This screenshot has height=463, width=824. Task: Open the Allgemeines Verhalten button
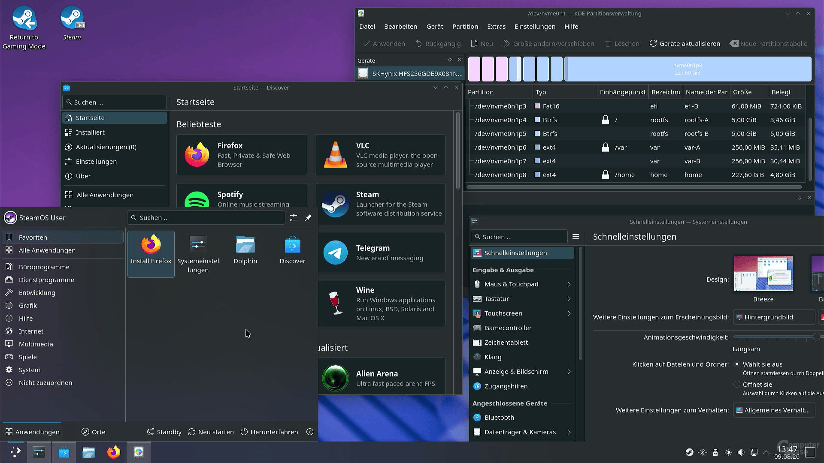[x=774, y=410]
